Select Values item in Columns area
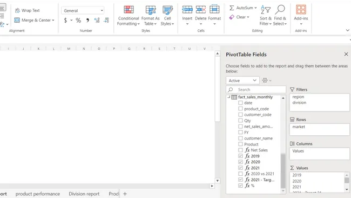Screen dimensions: 351x198 (x=298, y=151)
